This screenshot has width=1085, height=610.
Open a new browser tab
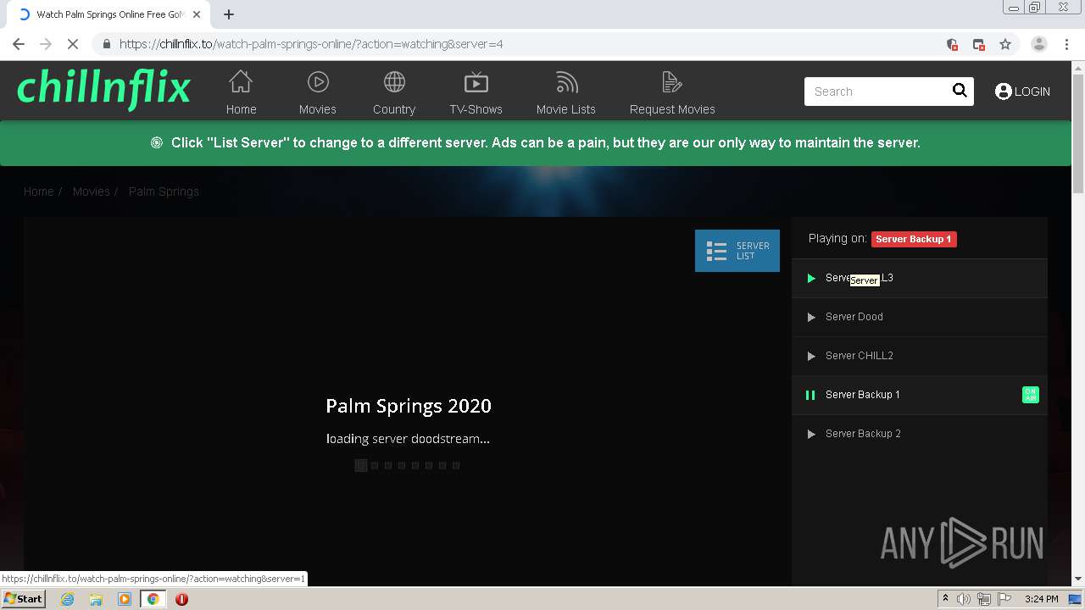point(229,14)
